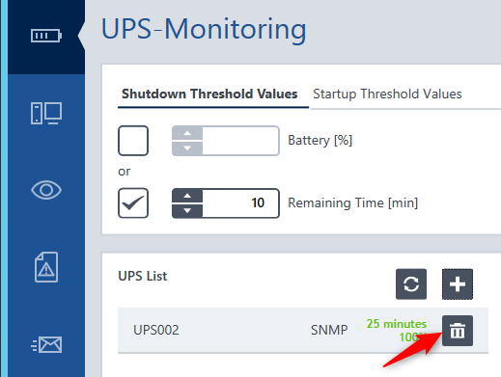Open the warning document log sidebar icon

[x=46, y=267]
